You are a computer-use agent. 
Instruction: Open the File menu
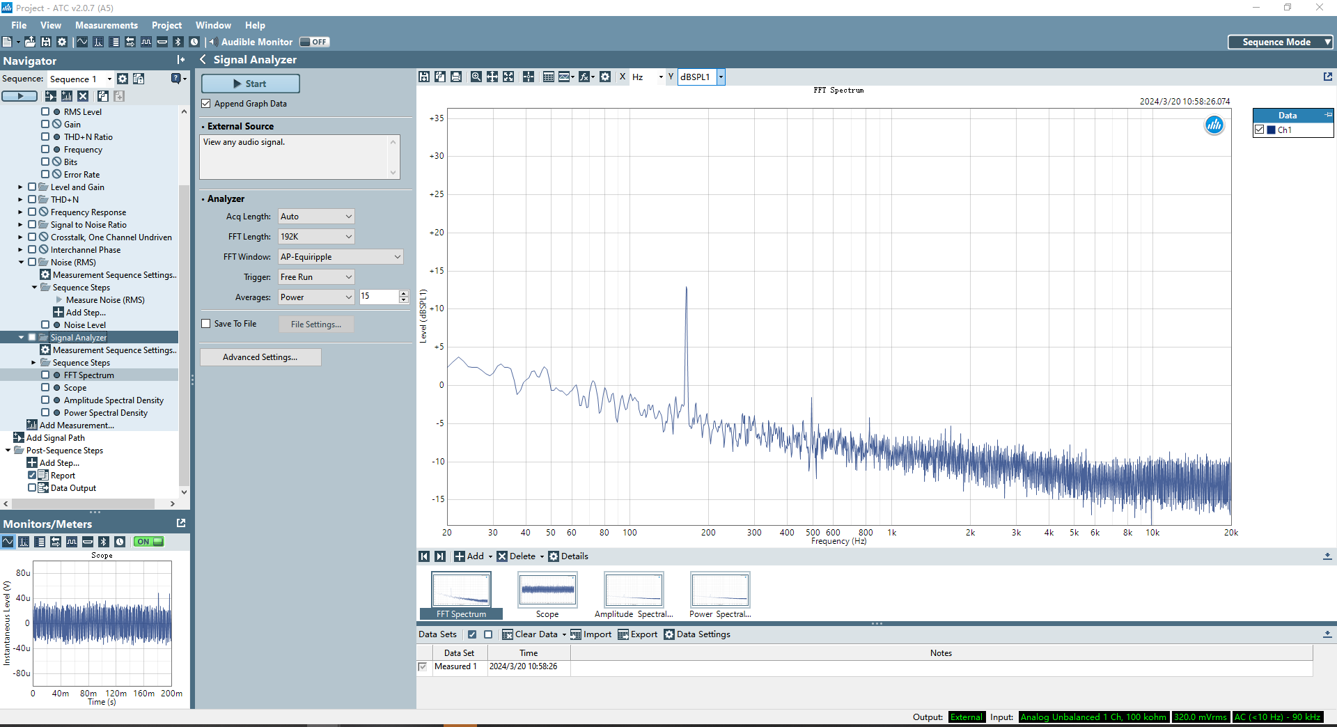click(19, 25)
